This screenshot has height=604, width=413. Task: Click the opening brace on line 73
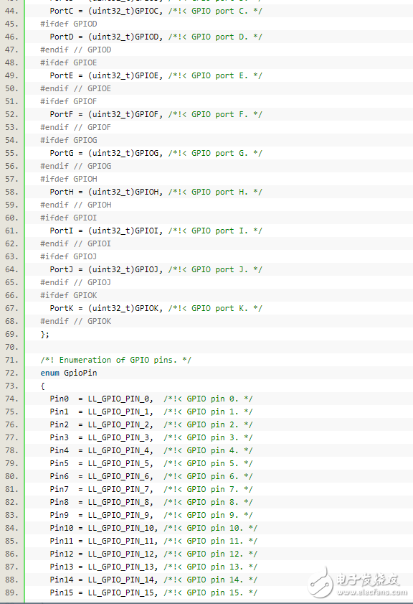(43, 386)
